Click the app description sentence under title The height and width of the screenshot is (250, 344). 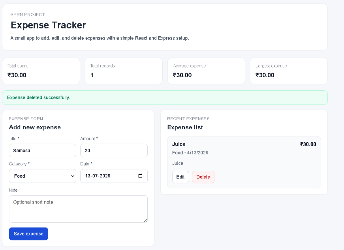coord(100,38)
